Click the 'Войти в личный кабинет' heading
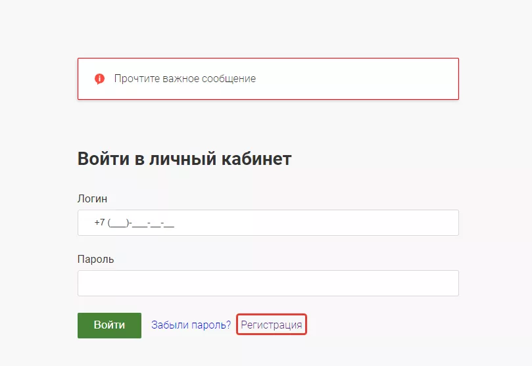This screenshot has width=532, height=366. (184, 159)
